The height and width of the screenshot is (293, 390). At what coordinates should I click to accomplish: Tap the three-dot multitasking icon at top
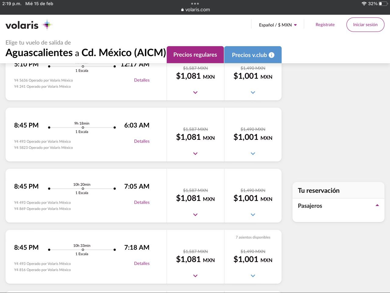195,4
